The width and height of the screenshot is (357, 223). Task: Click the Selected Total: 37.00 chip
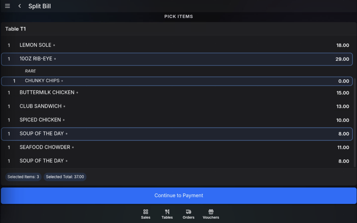click(65, 177)
